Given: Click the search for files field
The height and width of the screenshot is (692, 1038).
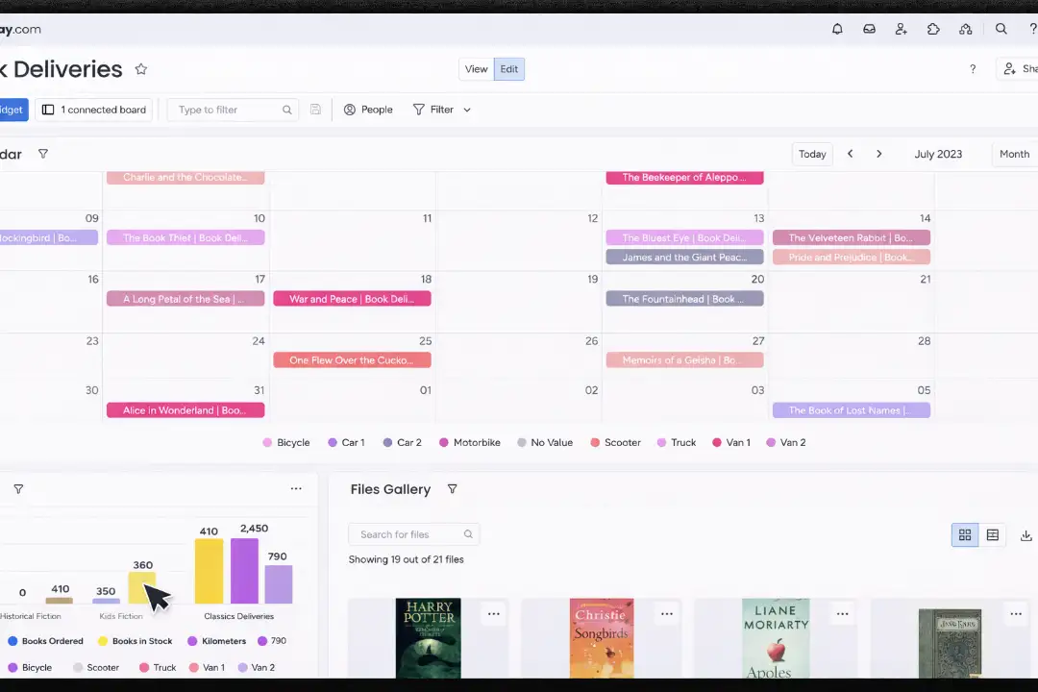Looking at the screenshot, I should point(408,534).
